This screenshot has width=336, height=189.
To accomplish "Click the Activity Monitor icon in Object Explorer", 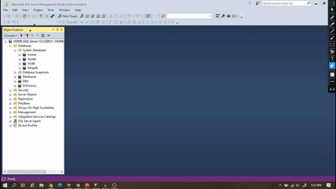I will coord(48,36).
